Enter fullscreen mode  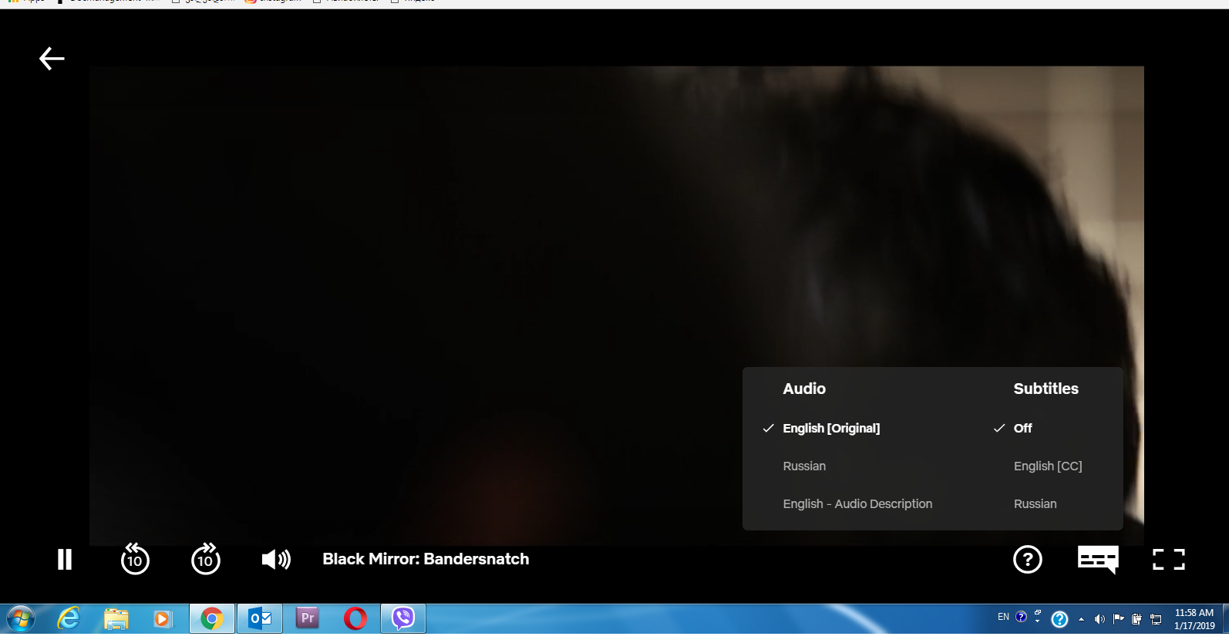(1169, 560)
